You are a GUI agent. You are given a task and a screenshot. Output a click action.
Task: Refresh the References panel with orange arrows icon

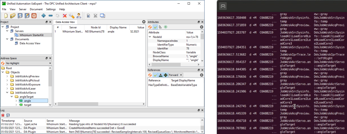click(x=150, y=75)
